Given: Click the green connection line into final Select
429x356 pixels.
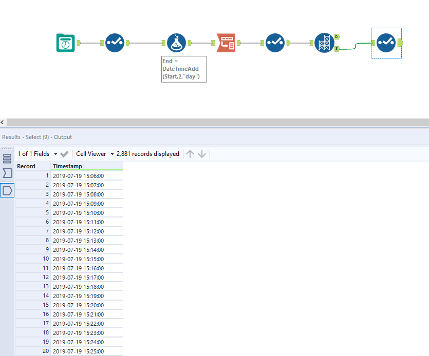Looking at the screenshot, I should [x=355, y=46].
